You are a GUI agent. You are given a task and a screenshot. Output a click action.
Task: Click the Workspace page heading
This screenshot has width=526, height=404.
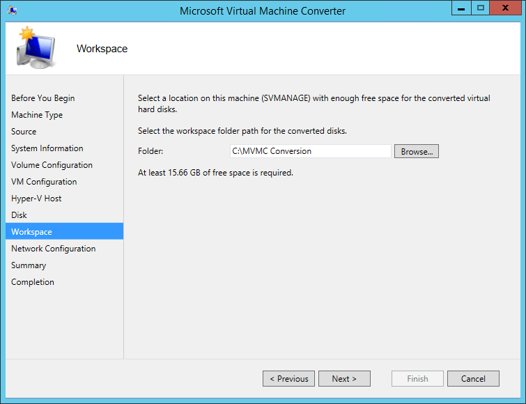(x=102, y=49)
